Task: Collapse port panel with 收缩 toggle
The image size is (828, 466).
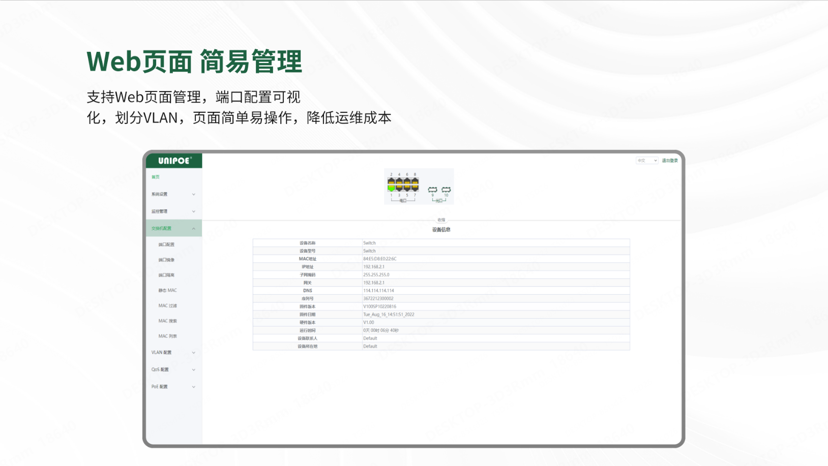Action: pyautogui.click(x=441, y=220)
